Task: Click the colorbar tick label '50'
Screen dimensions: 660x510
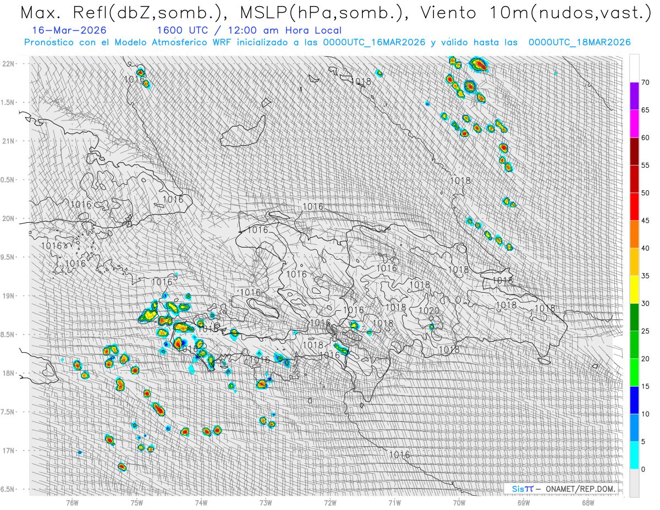Action: pyautogui.click(x=645, y=193)
